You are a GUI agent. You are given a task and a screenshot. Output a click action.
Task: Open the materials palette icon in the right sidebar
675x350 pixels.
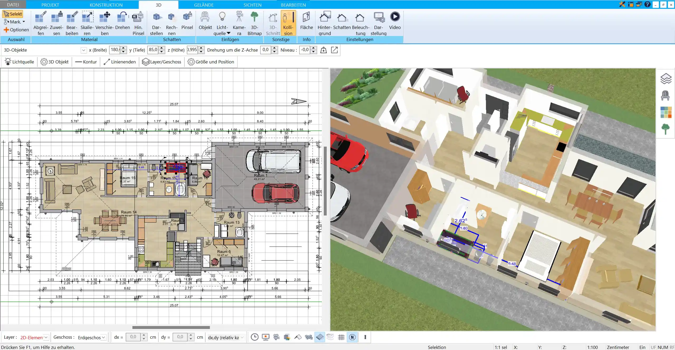pyautogui.click(x=666, y=112)
